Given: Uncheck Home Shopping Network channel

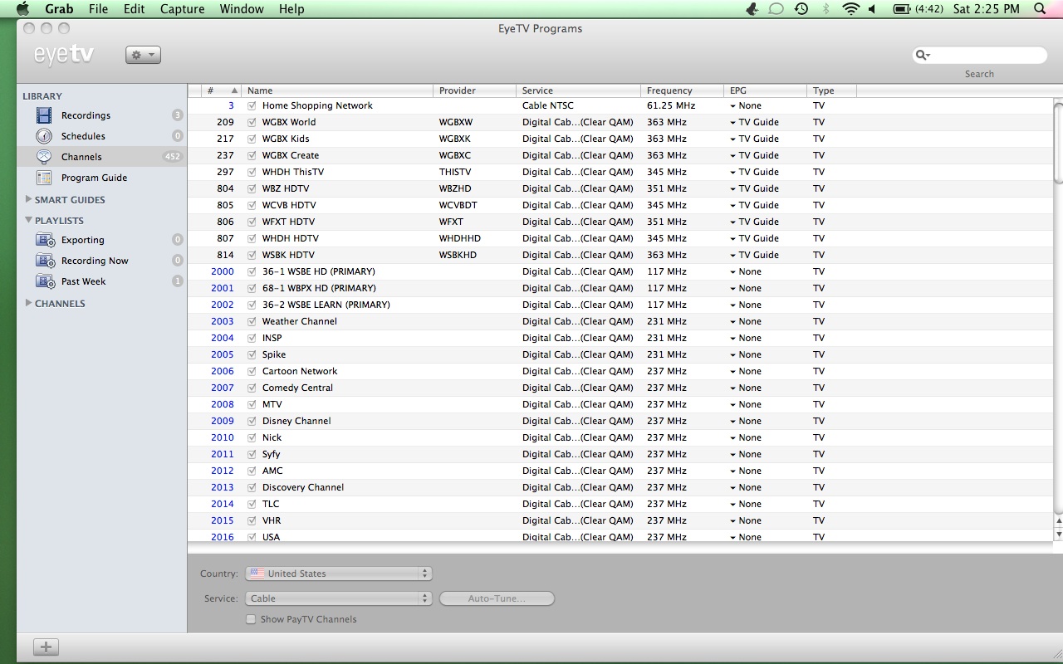Looking at the screenshot, I should [x=252, y=105].
